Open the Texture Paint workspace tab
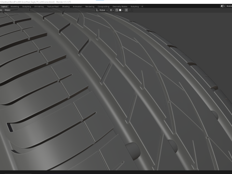The height and width of the screenshot is (174, 232). (x=53, y=7)
